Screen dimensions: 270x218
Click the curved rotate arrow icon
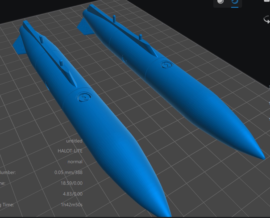(x=266, y=19)
